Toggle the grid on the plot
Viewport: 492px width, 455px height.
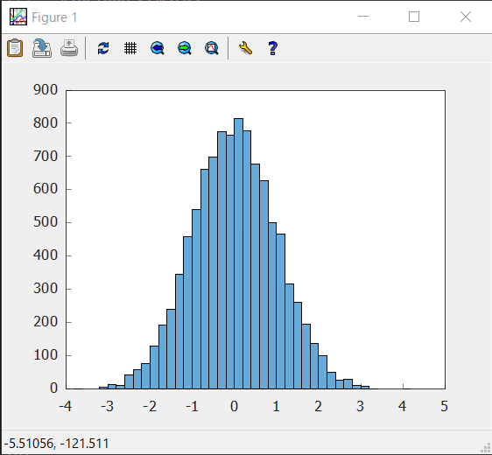[x=130, y=48]
